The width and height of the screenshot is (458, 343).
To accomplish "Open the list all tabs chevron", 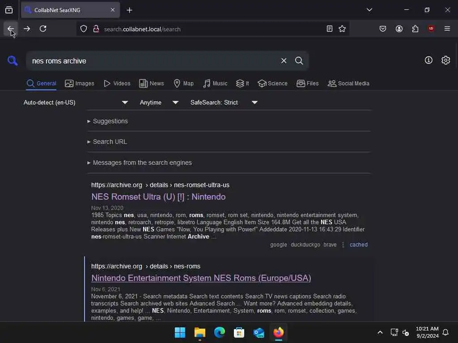I will click(369, 10).
